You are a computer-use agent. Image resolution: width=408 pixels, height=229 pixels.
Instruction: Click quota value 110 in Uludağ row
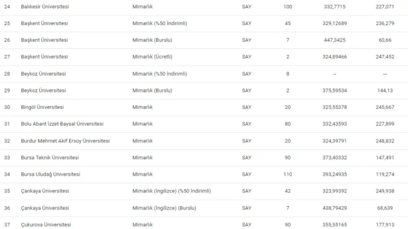[288, 174]
